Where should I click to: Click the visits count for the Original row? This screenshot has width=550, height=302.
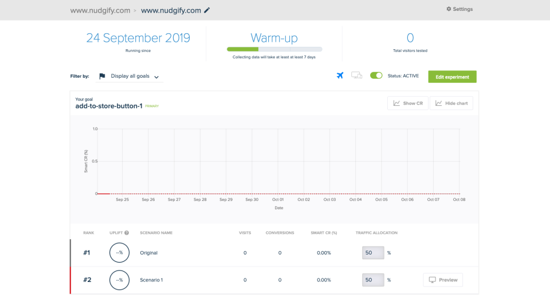[x=245, y=253]
